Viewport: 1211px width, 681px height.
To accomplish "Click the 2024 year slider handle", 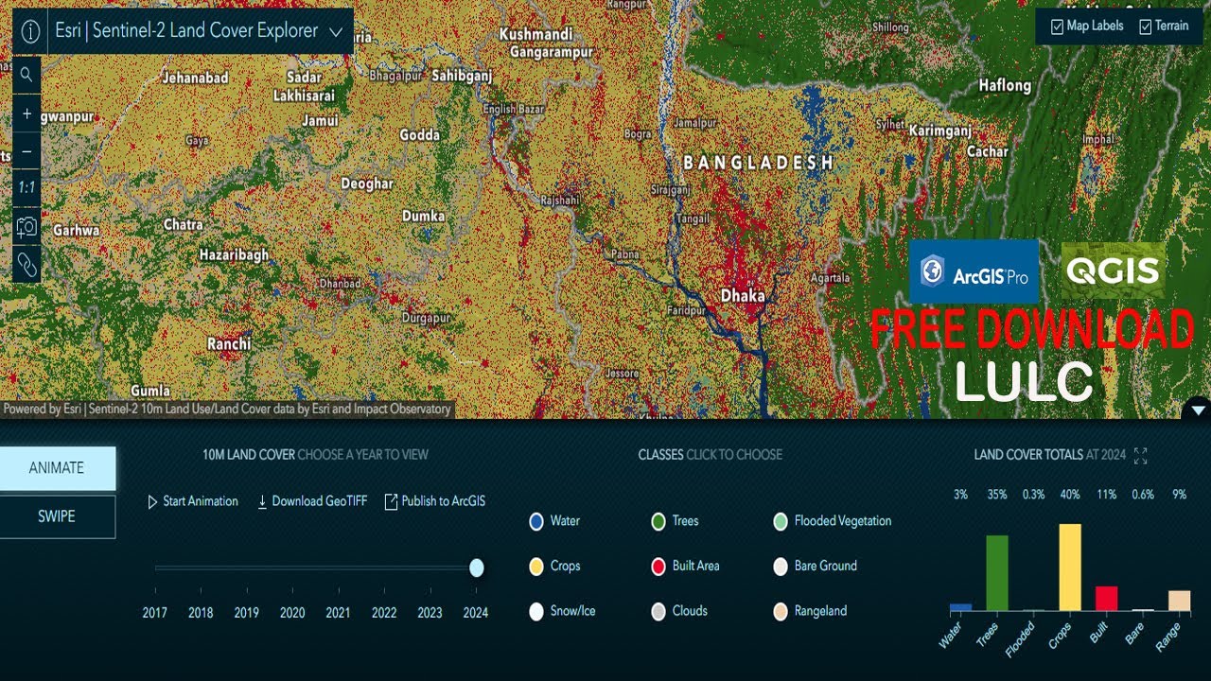I will pos(476,567).
